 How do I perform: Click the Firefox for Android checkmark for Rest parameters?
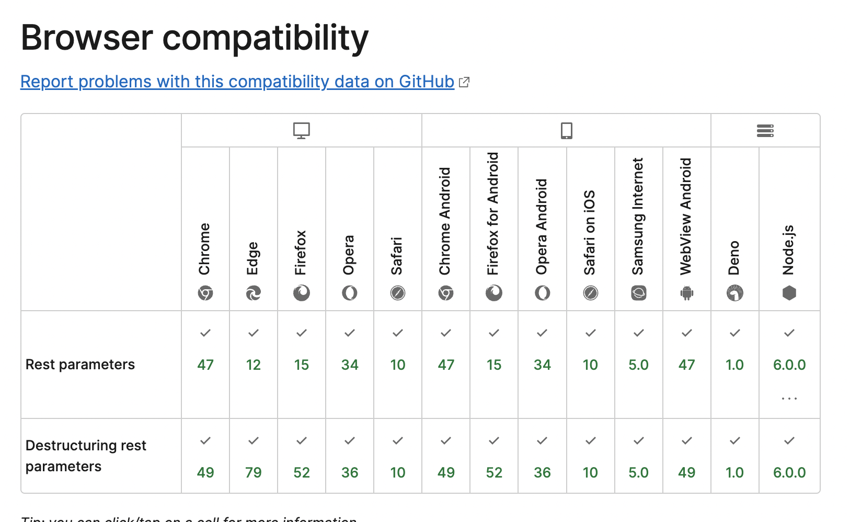(x=494, y=333)
